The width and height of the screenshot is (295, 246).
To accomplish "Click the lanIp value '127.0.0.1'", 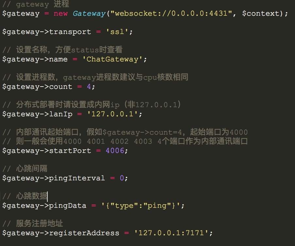I will [x=112, y=114].
